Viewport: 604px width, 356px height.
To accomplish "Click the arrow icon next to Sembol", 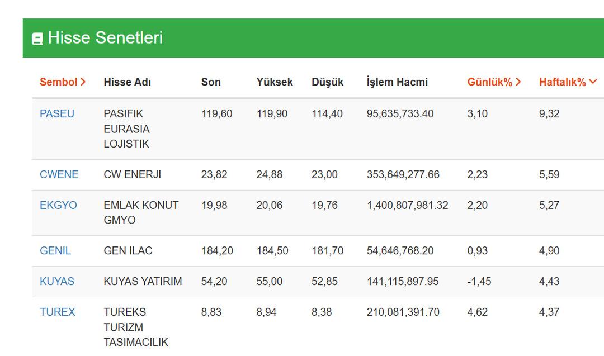I will click(x=83, y=82).
